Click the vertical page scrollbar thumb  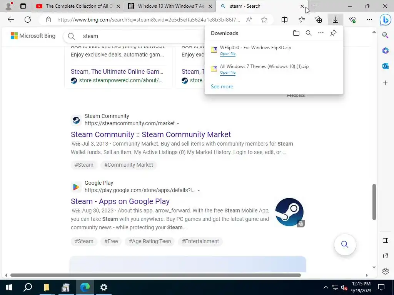[x=374, y=202]
